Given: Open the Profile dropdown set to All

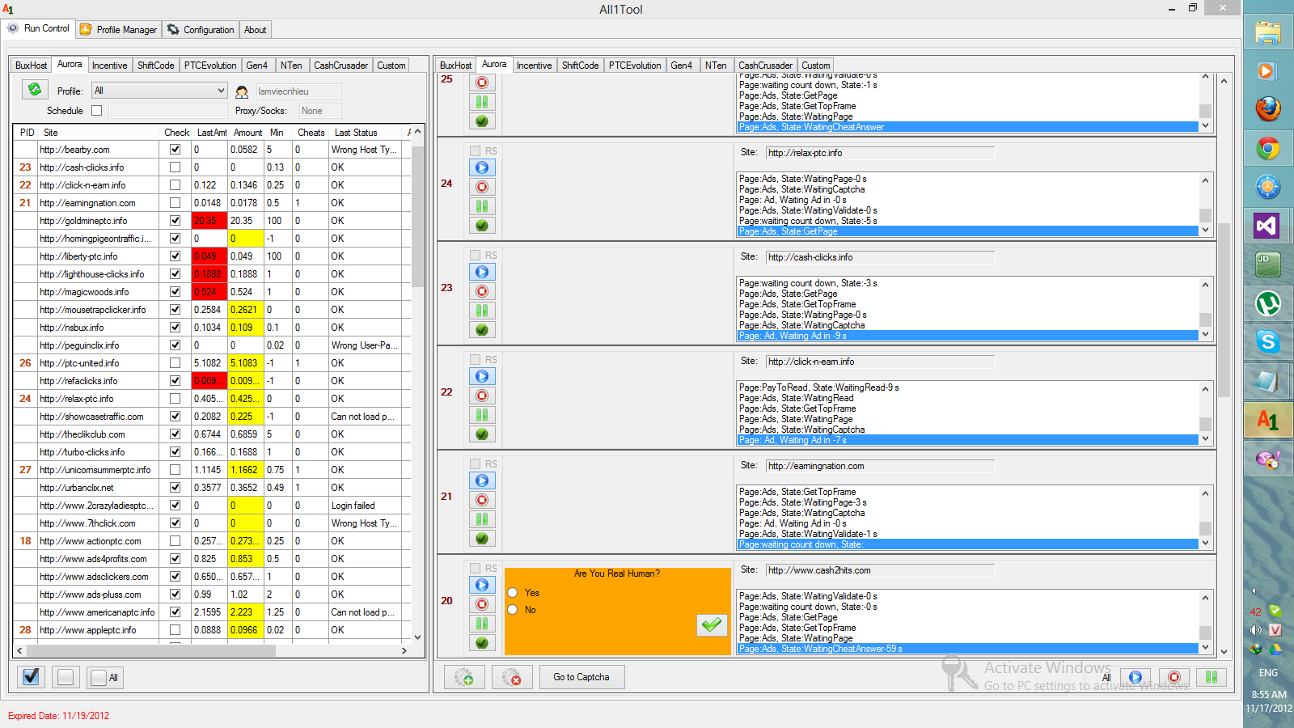Looking at the screenshot, I should click(x=159, y=91).
